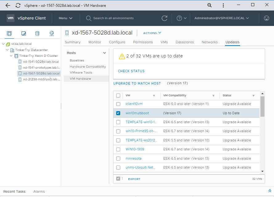The width and height of the screenshot is (274, 197).
Task: Open the Networking inventory view icon
Action: (x=51, y=33)
